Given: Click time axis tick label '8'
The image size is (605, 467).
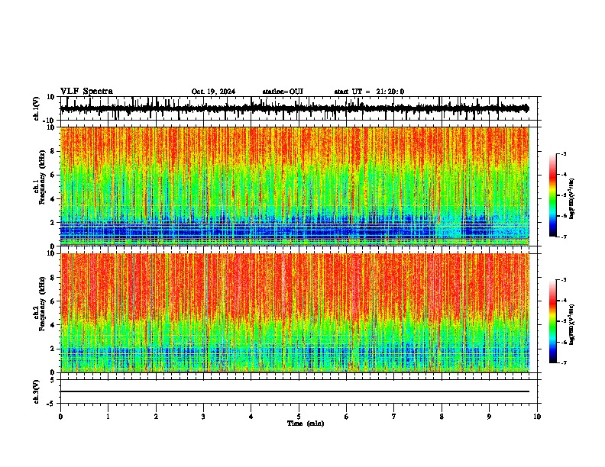Looking at the screenshot, I should [x=442, y=417].
